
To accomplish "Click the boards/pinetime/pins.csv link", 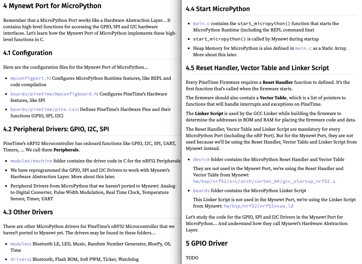I will point(44,109).
